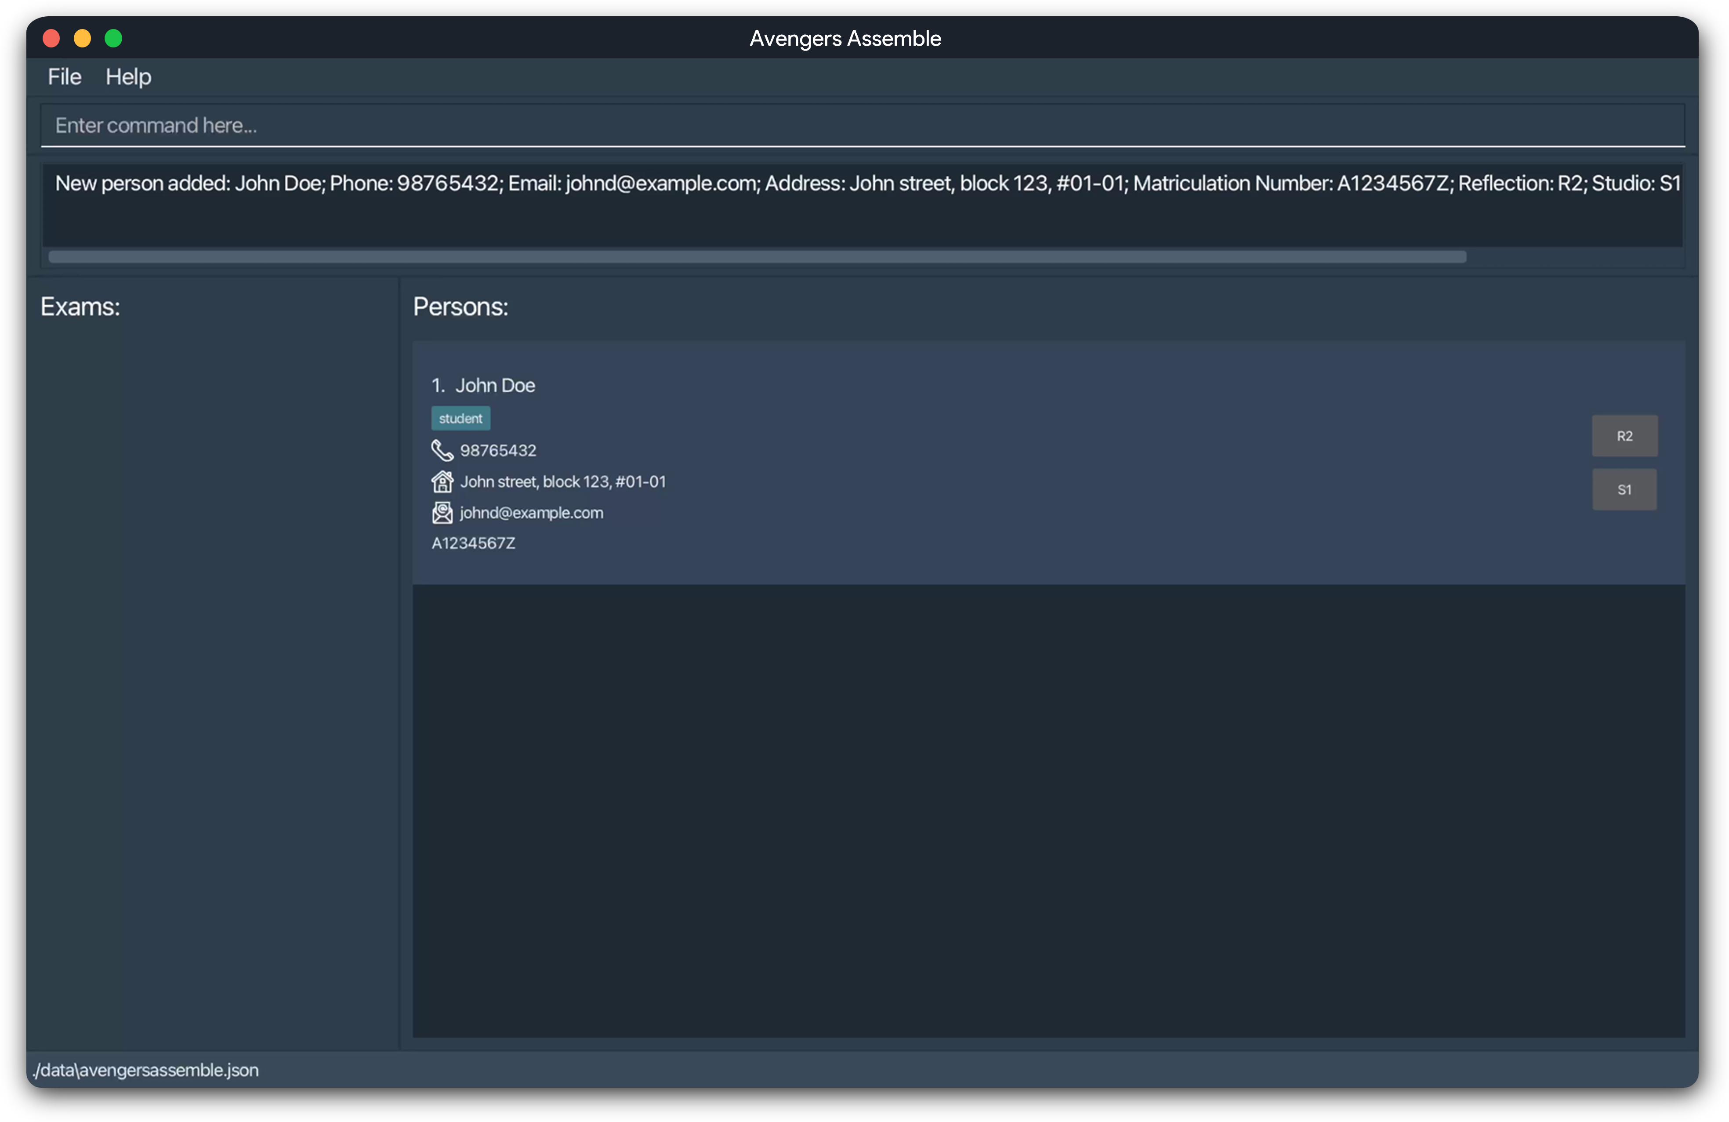Click the 'Exams:' panel heading
1729x1122 pixels.
(80, 307)
